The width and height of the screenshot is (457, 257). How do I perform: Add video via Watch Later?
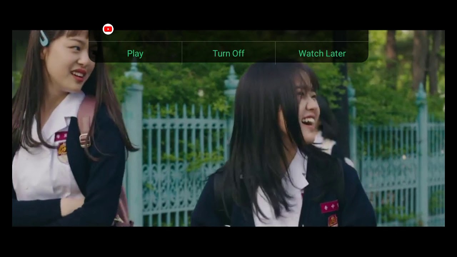pyautogui.click(x=322, y=54)
